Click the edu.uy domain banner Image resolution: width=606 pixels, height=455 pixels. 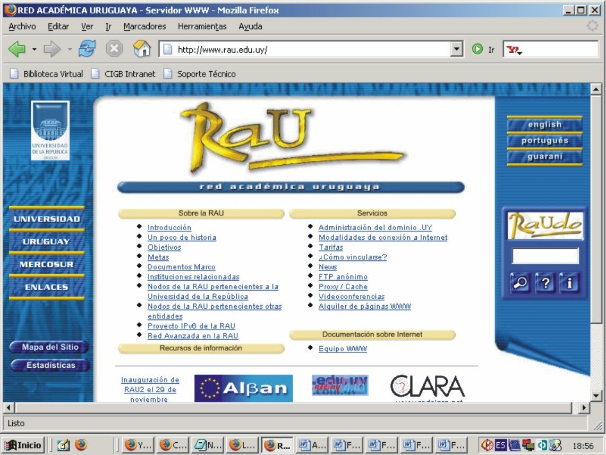[x=340, y=385]
